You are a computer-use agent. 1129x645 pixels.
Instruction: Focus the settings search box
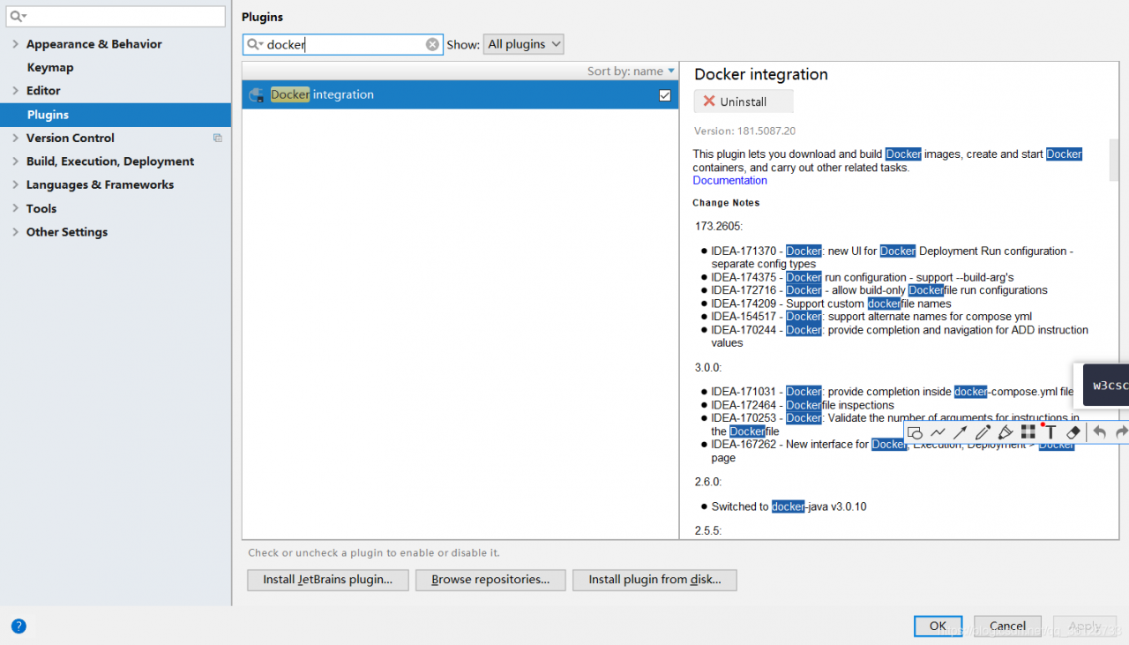[116, 17]
